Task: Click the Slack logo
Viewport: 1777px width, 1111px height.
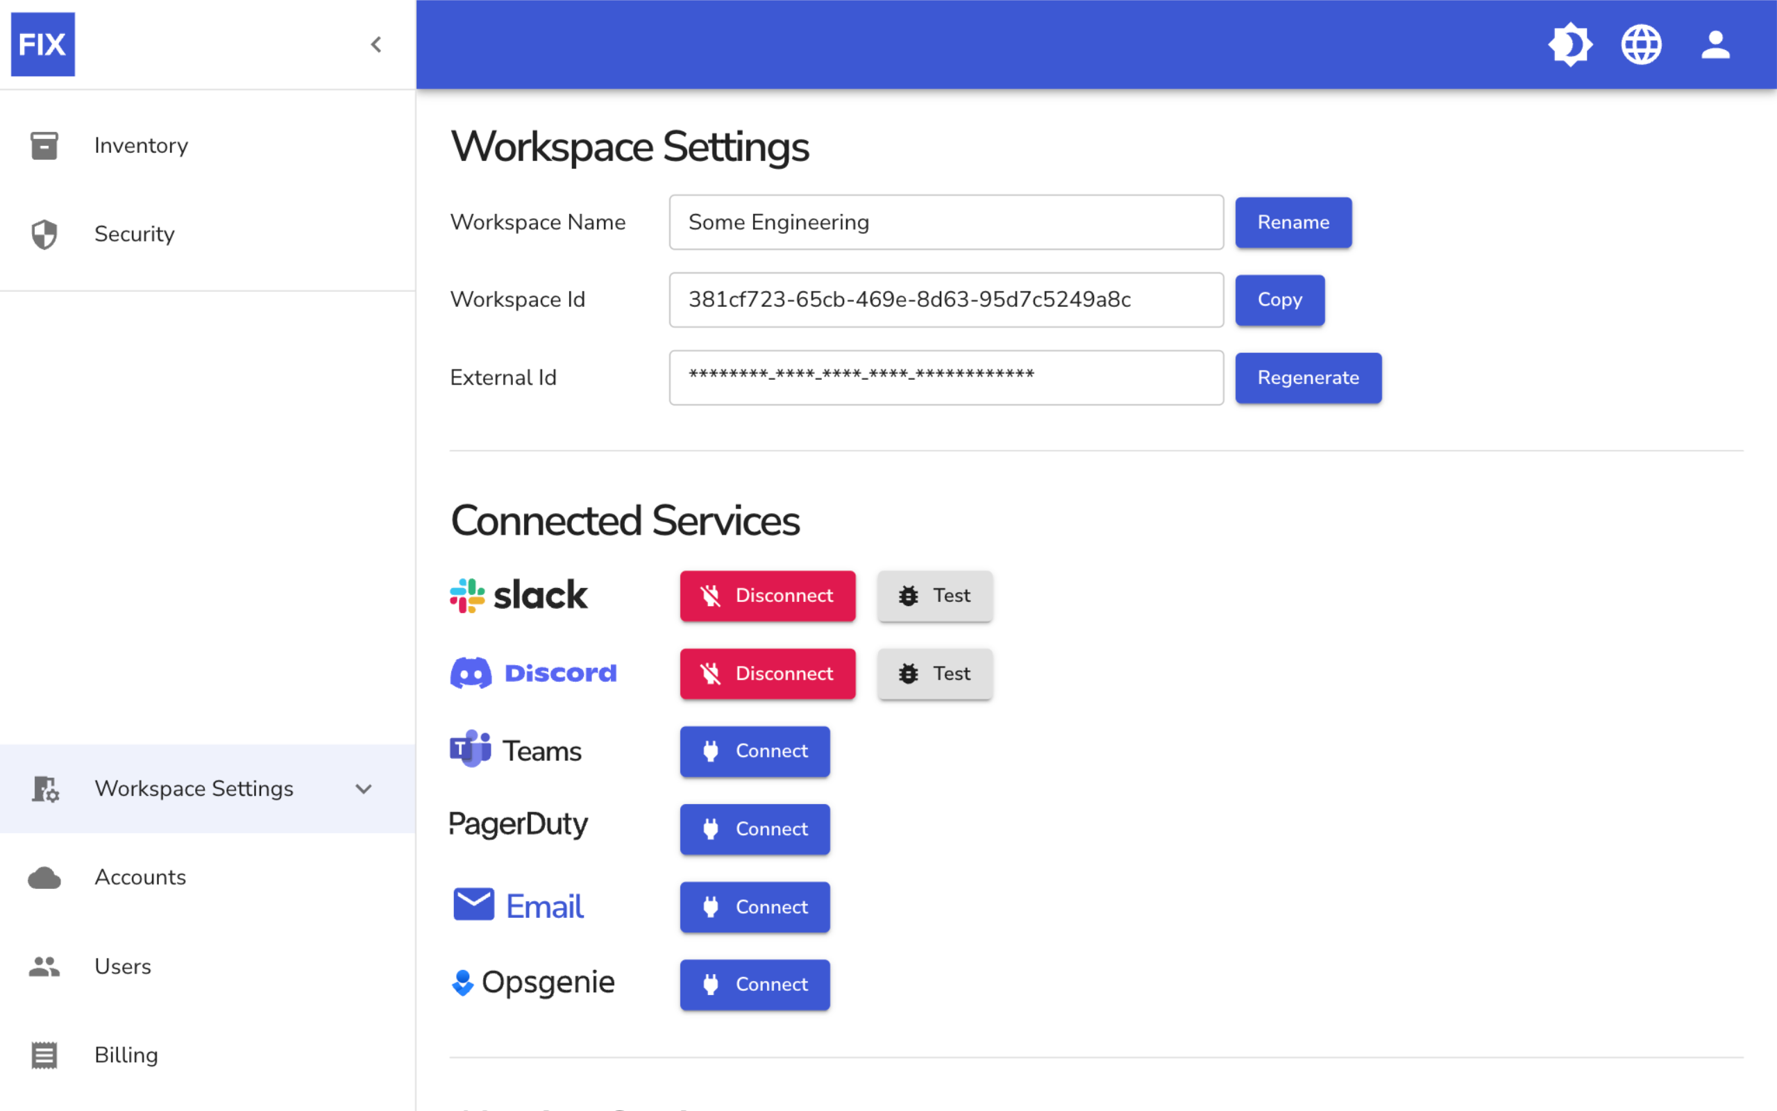Action: 519,595
